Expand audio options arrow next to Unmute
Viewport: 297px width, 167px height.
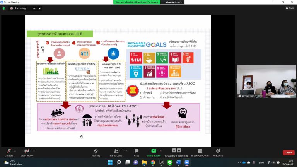coord(14,150)
